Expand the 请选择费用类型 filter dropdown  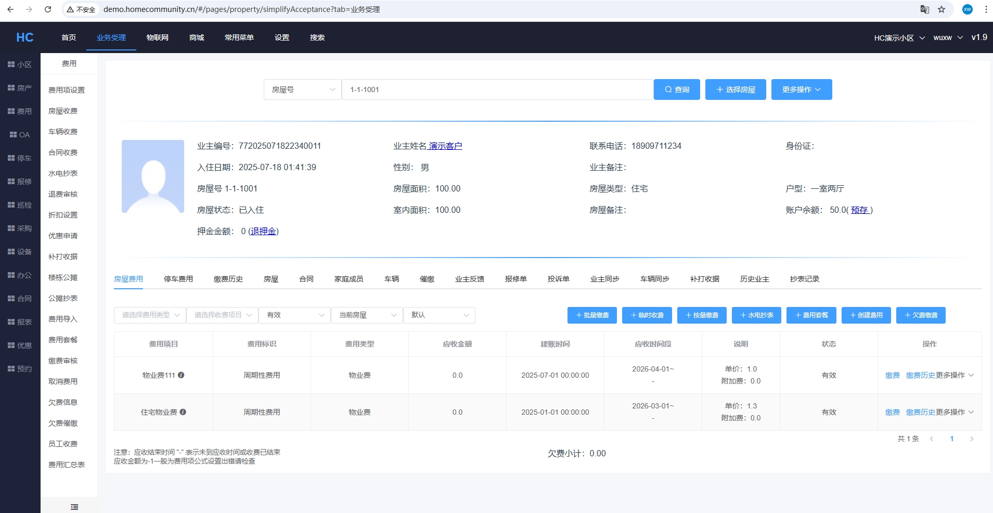click(x=150, y=315)
